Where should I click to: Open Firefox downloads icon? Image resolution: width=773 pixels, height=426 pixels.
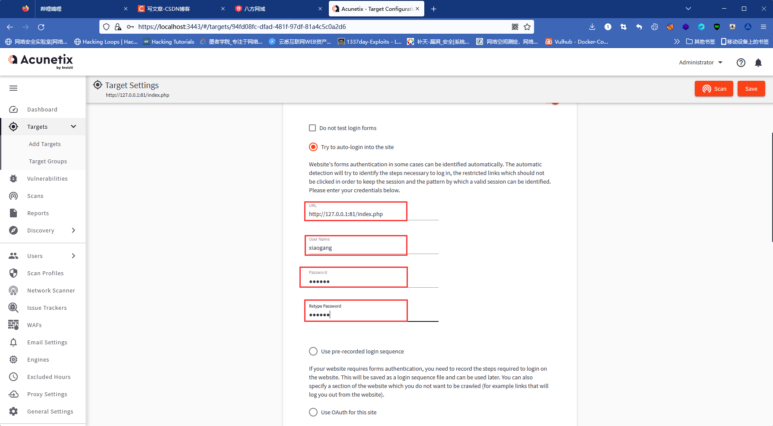pyautogui.click(x=592, y=27)
